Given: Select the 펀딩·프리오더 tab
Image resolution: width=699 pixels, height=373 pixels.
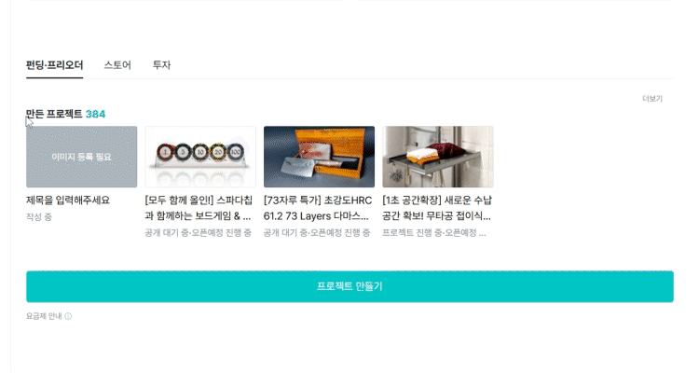Looking at the screenshot, I should point(54,65).
